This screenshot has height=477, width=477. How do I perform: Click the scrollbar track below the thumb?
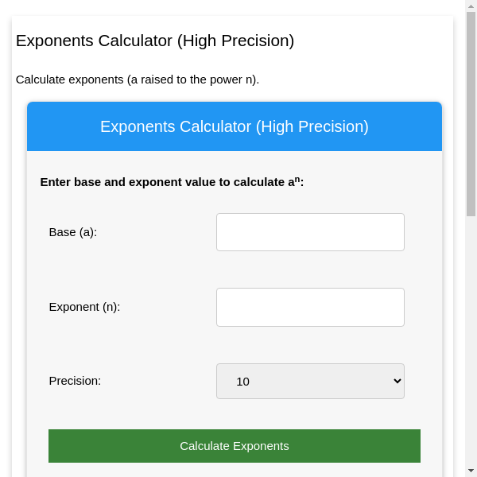click(471, 342)
